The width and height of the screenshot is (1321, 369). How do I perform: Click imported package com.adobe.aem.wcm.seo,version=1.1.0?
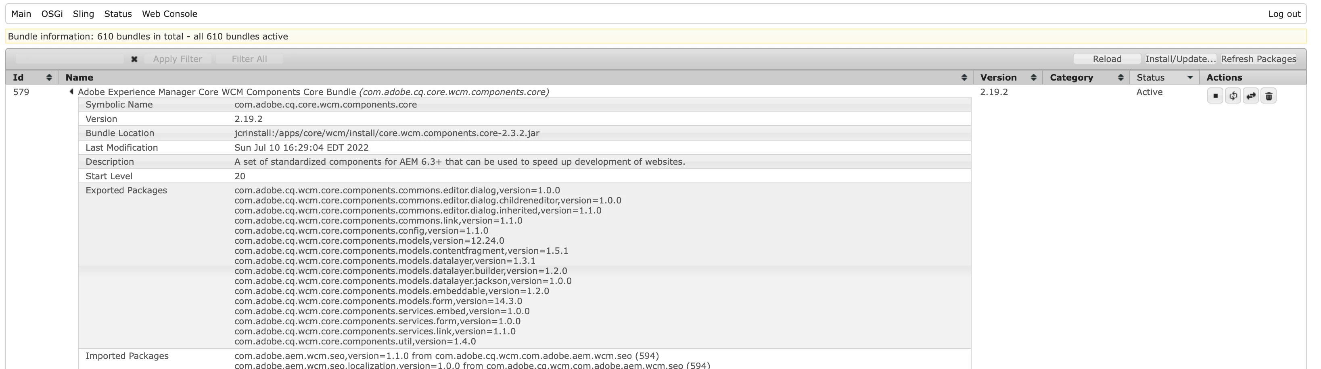coord(447,356)
